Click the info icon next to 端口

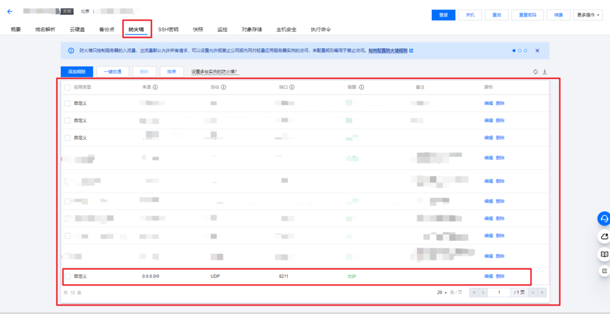click(x=292, y=87)
